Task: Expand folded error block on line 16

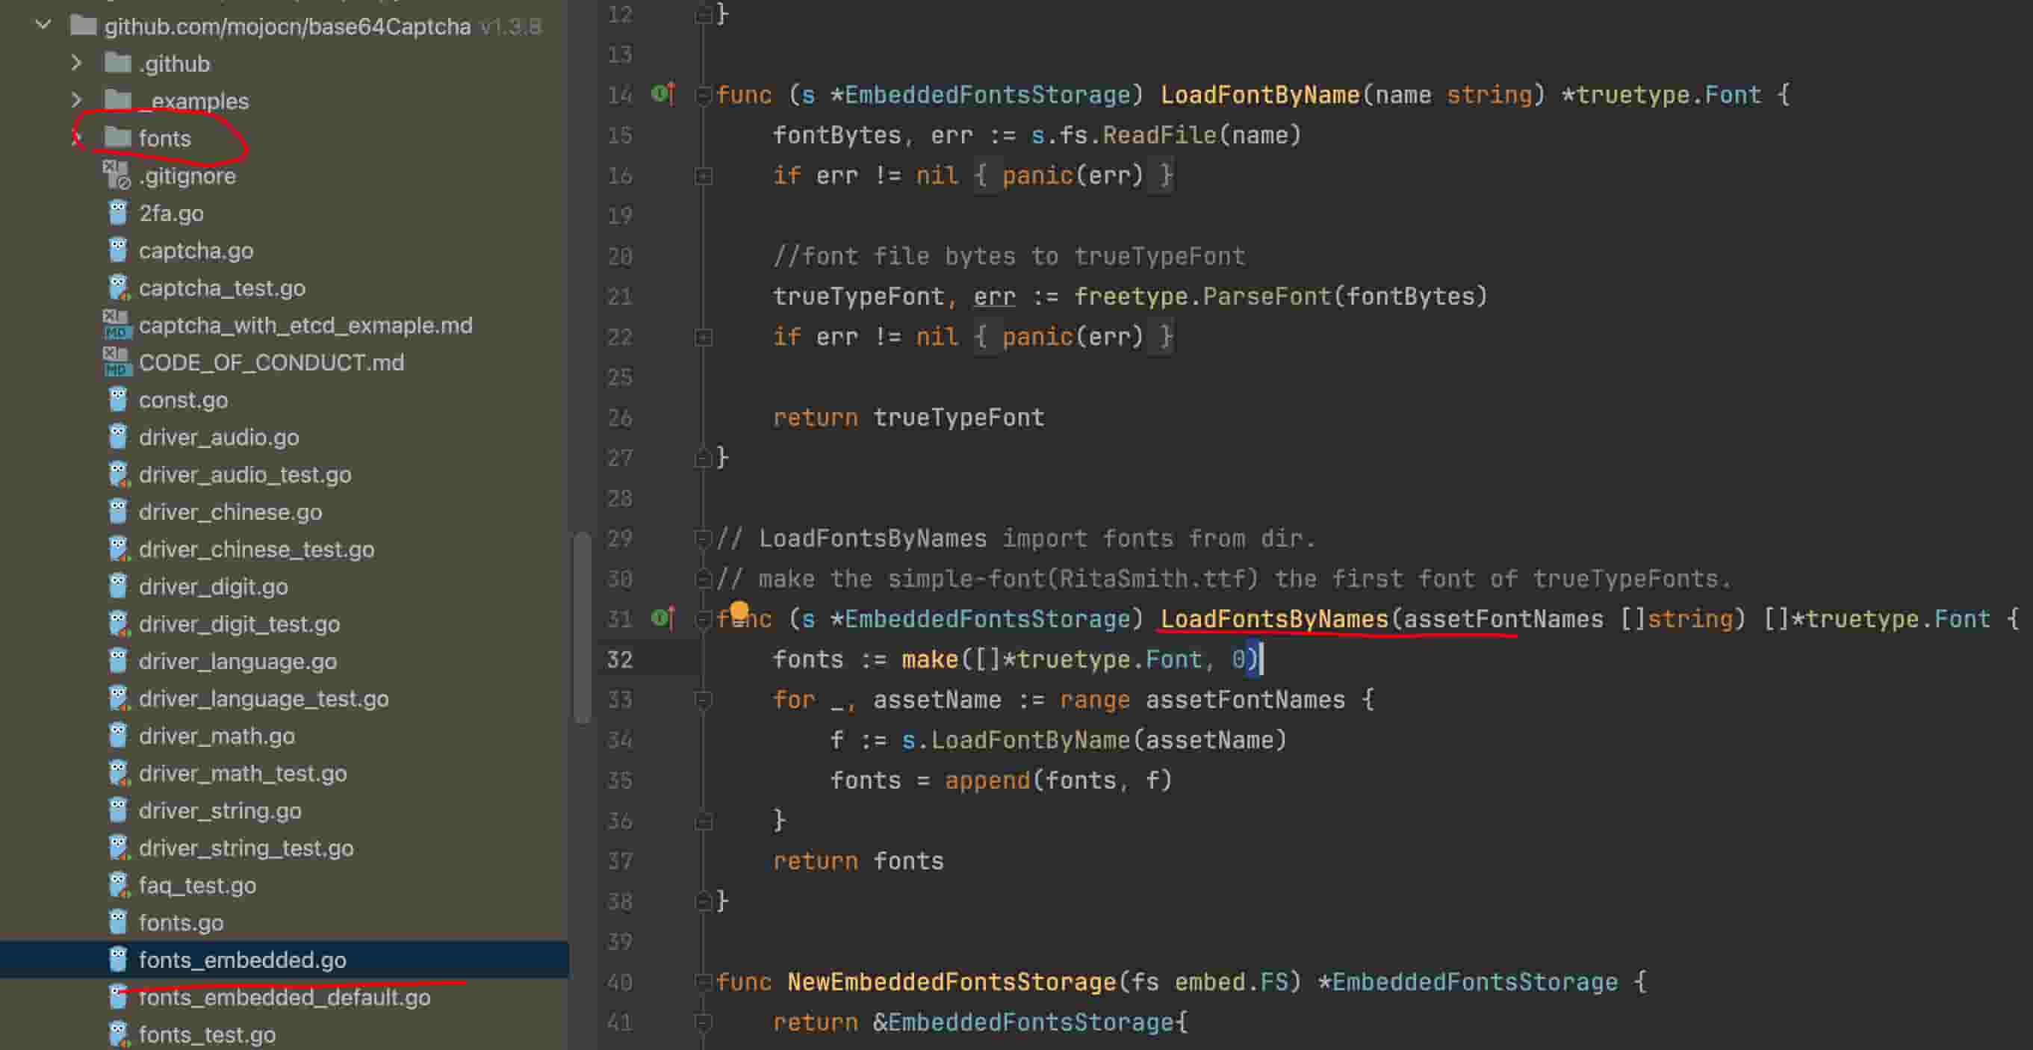Action: click(702, 175)
